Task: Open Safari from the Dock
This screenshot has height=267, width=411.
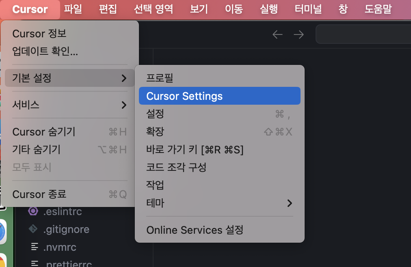Action: pyautogui.click(x=2, y=232)
